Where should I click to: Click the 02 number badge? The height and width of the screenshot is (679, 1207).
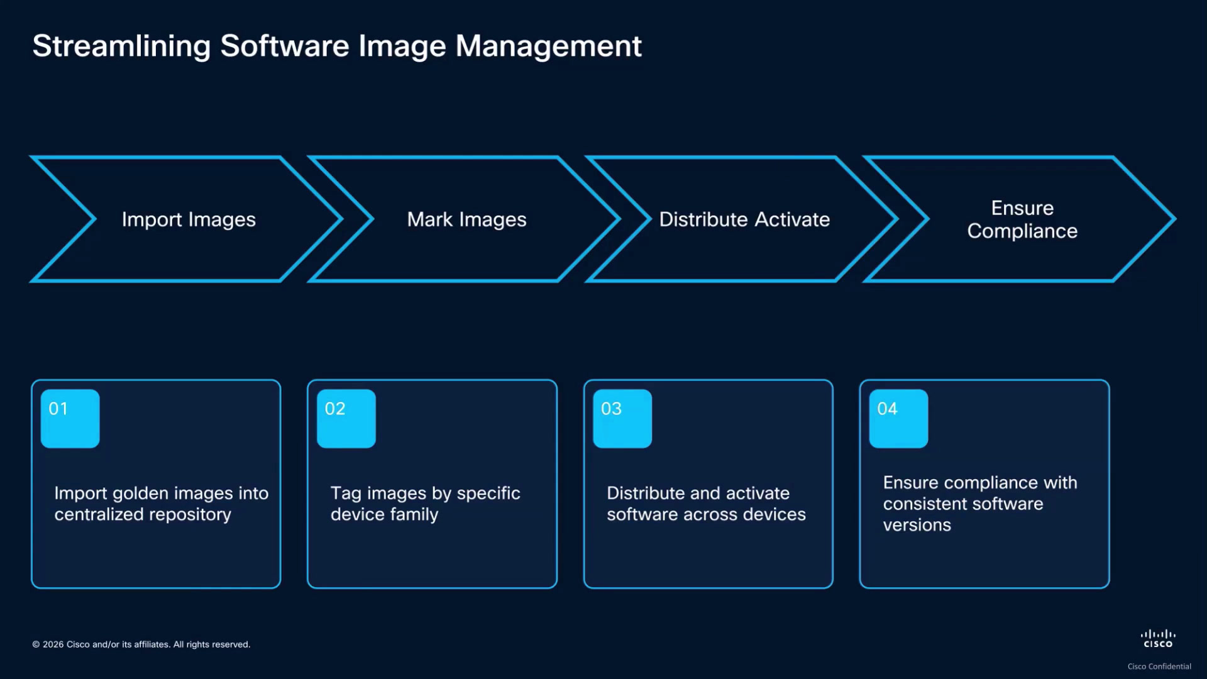pos(346,419)
